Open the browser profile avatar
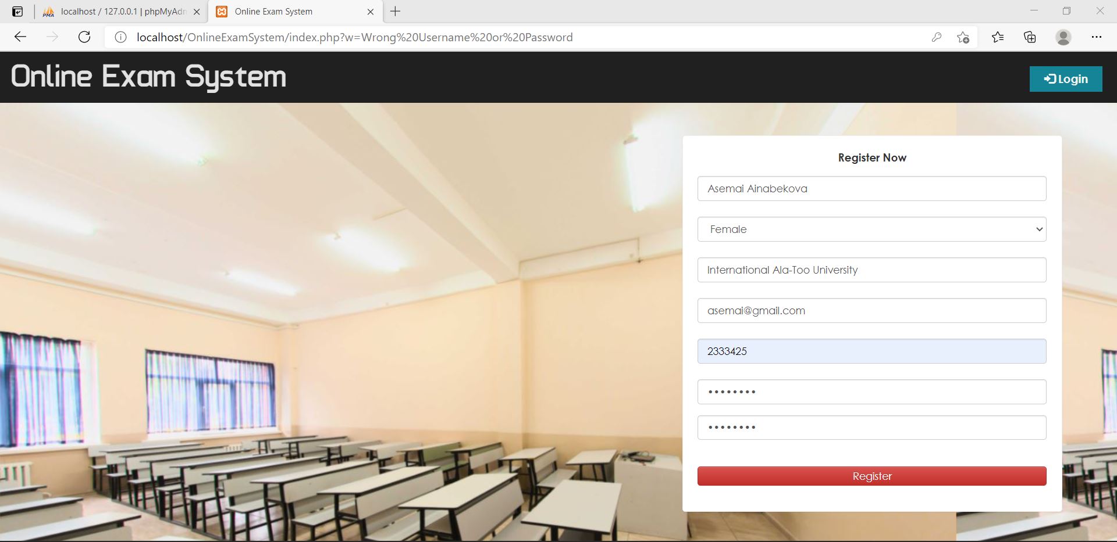The image size is (1117, 542). coord(1063,37)
